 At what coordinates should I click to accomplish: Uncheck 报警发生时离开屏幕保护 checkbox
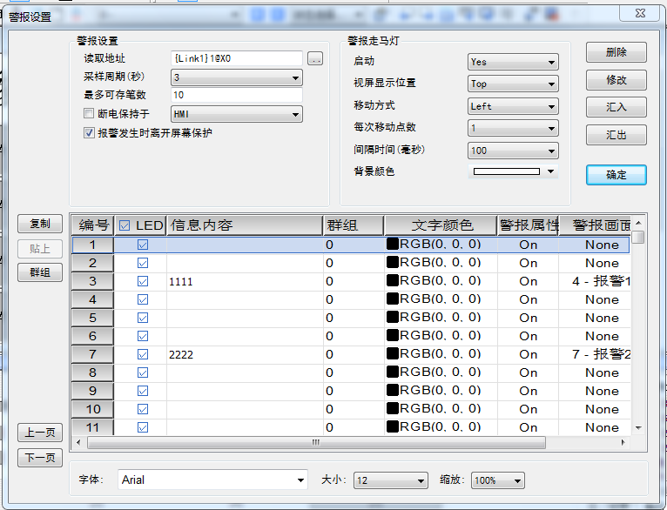89,133
